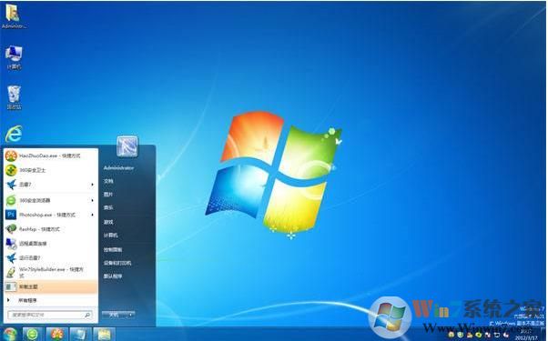Viewport: 548px width, 341px height.
Task: Launch flashfxp shortcut from Start menu
Action: coord(51,229)
